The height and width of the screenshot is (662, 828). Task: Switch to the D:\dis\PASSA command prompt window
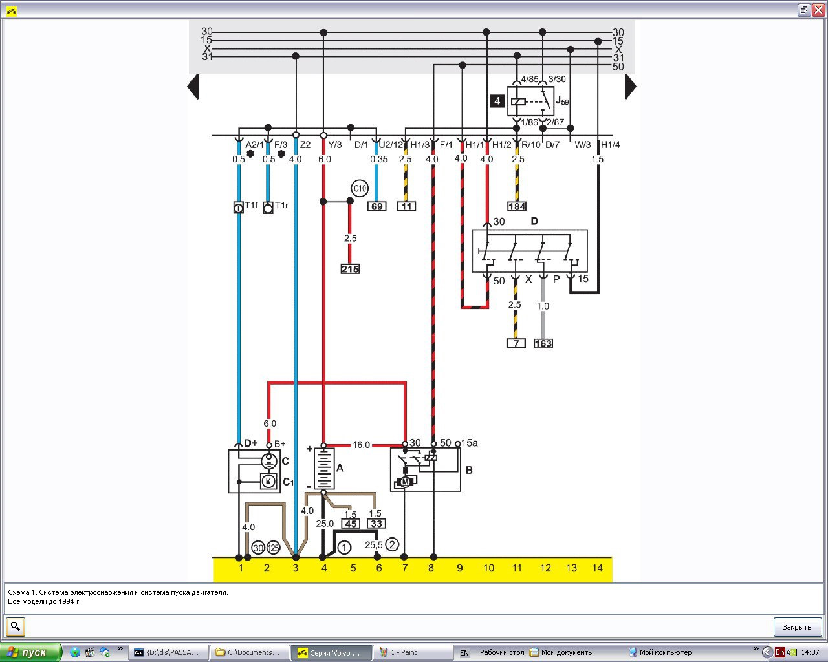[x=169, y=652]
